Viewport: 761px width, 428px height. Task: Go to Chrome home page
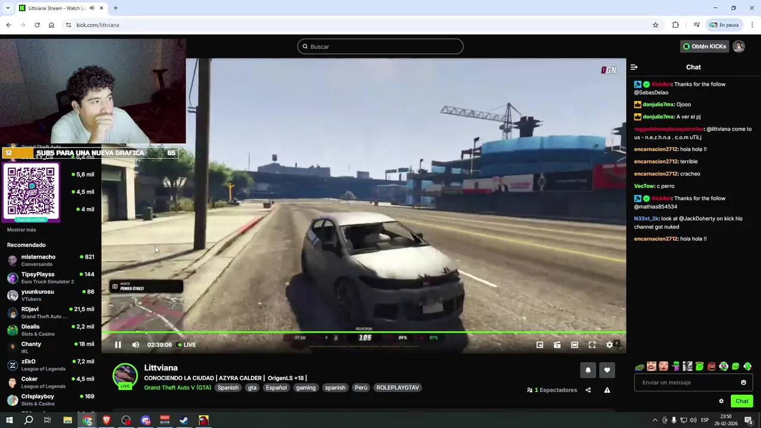tap(51, 25)
